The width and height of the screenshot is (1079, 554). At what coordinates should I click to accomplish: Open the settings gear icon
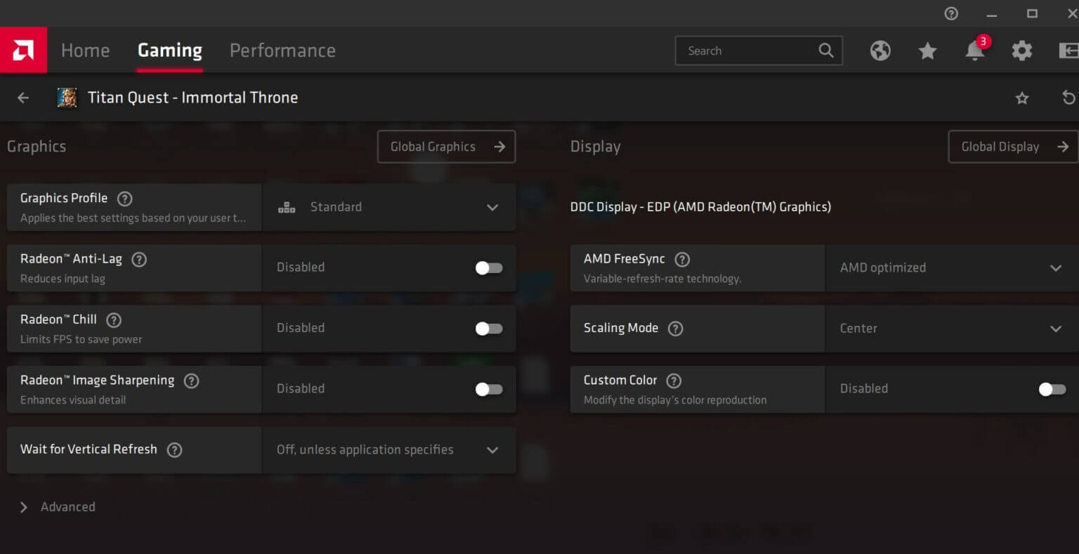click(1021, 50)
